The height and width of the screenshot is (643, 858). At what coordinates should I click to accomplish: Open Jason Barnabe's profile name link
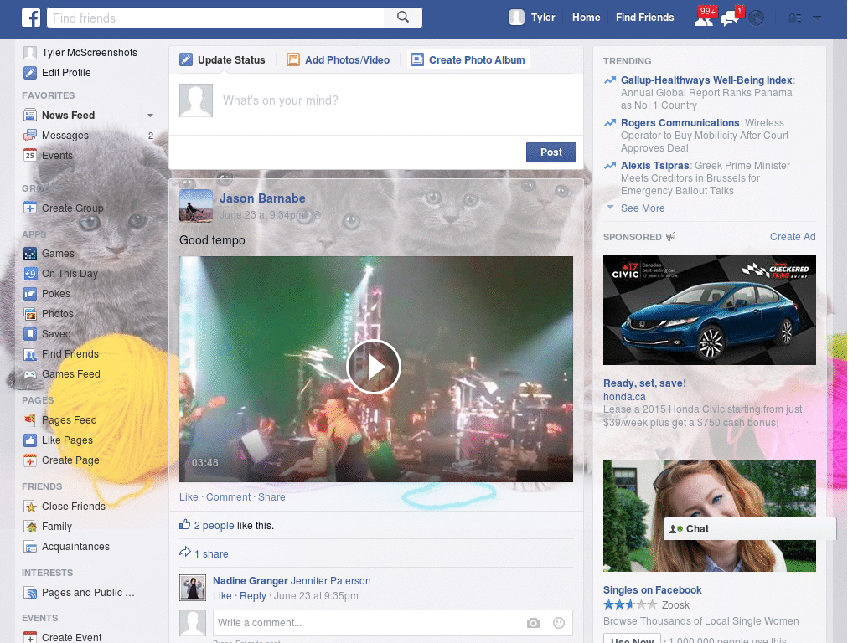(x=262, y=198)
